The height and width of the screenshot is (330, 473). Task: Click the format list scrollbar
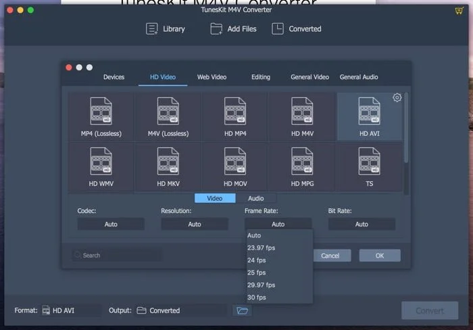click(x=406, y=128)
